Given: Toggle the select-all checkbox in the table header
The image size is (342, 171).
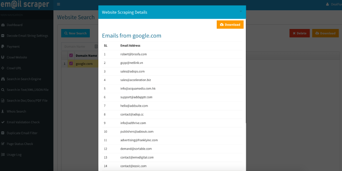Looking at the screenshot, I should pyautogui.click(x=71, y=55).
